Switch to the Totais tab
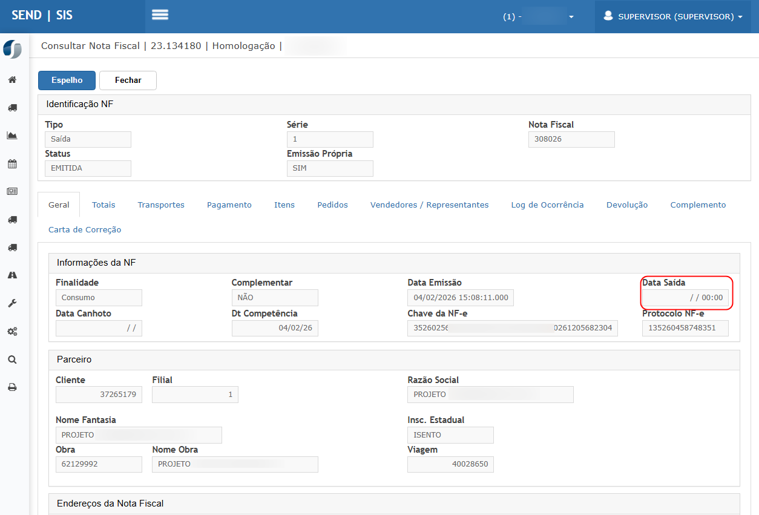 (103, 205)
